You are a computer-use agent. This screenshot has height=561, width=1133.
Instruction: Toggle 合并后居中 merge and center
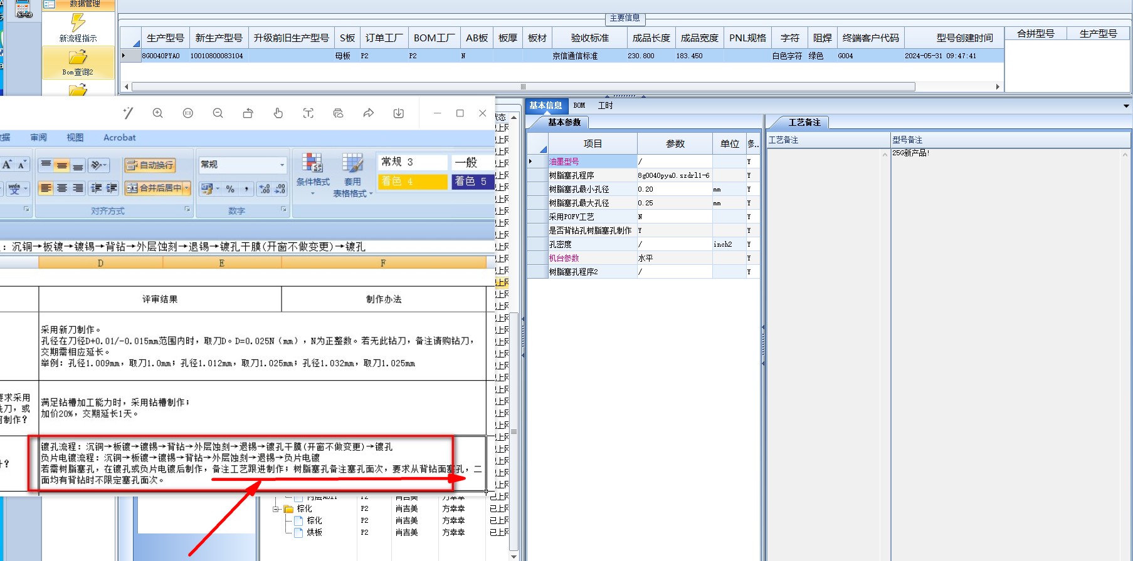154,188
